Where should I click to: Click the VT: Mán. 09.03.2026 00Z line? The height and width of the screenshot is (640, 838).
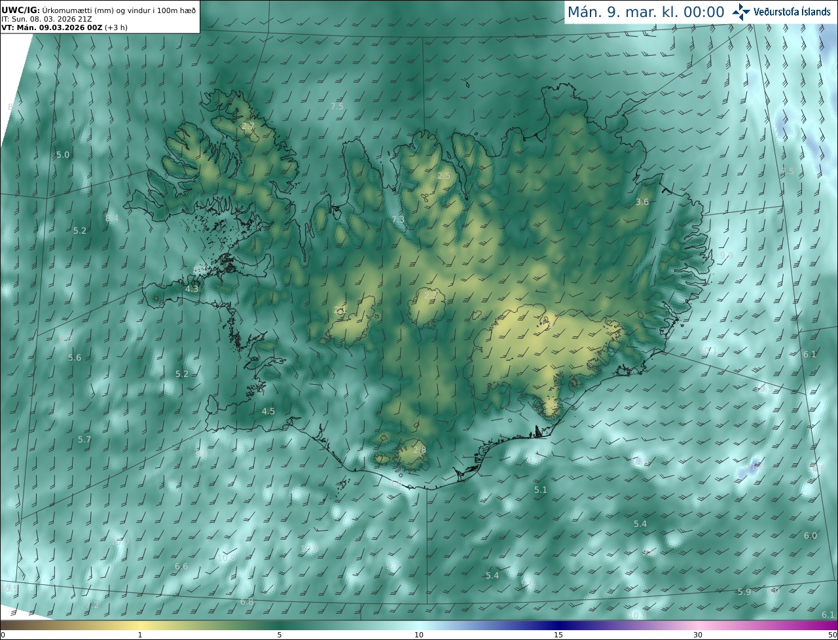coord(64,27)
